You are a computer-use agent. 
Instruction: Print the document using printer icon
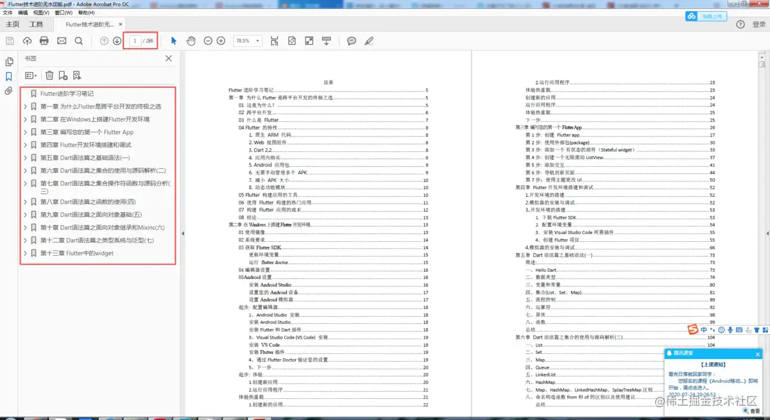point(44,41)
